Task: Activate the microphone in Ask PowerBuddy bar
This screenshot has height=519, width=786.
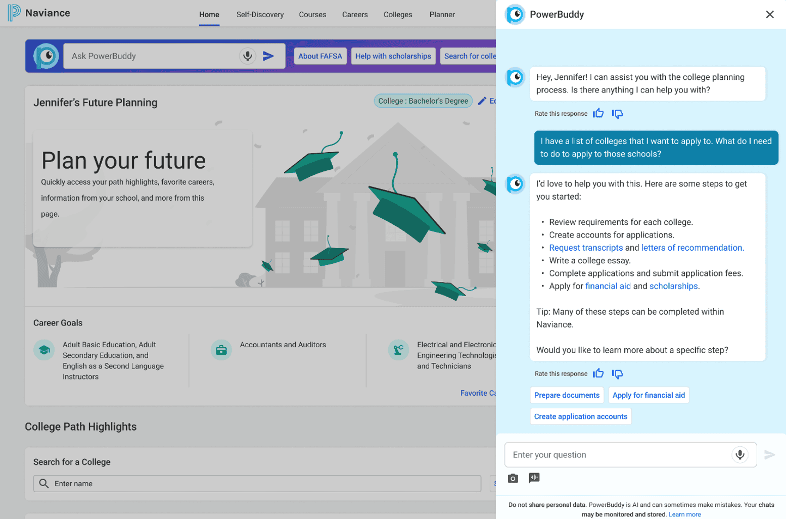Action: 248,56
